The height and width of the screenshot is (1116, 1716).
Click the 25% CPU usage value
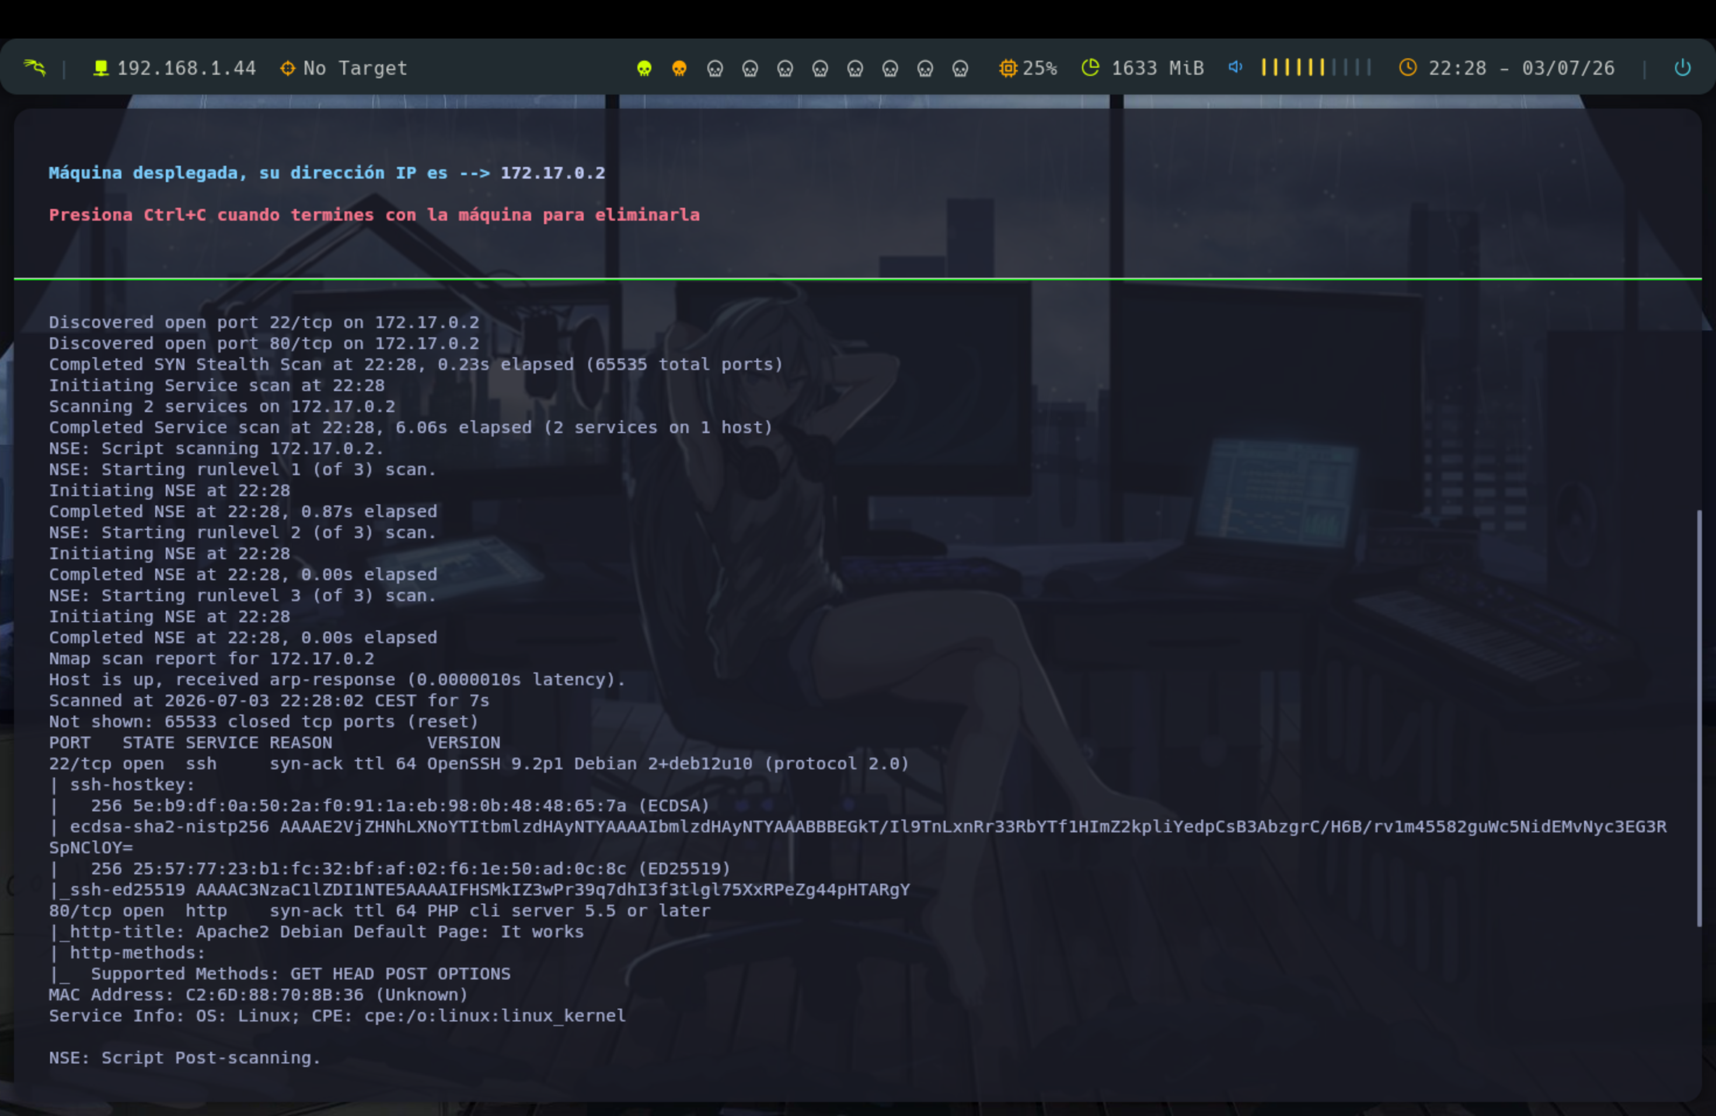pos(1040,68)
